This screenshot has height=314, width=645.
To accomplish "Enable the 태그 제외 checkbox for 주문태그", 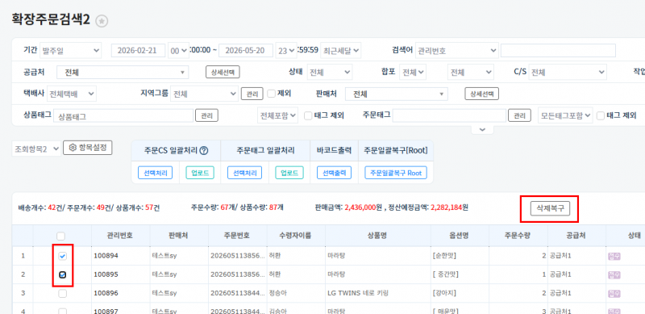I will click(601, 115).
